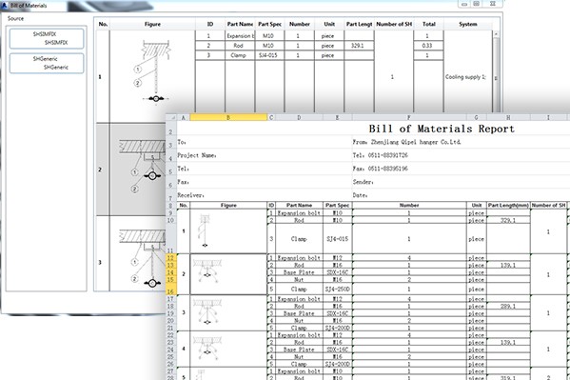
Task: Select the SHSIMFIX source item
Action: click(47, 38)
